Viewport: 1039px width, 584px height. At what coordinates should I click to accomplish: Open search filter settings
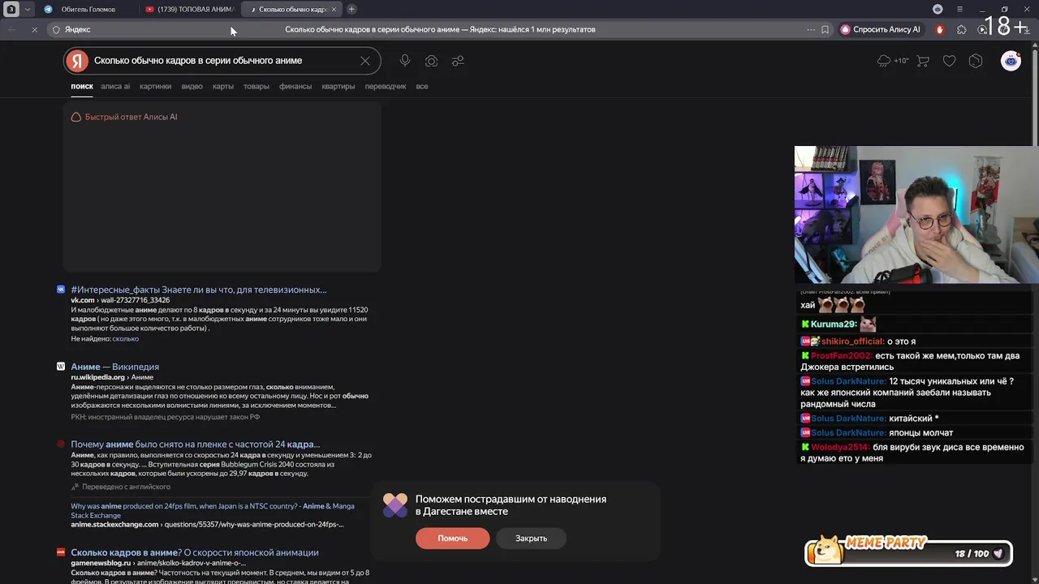tap(458, 61)
